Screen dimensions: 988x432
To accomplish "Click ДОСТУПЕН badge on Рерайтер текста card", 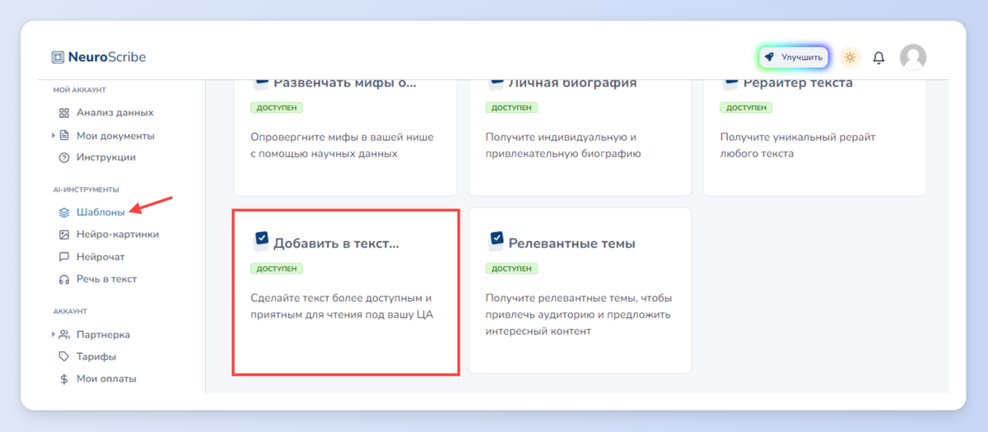I will (746, 108).
